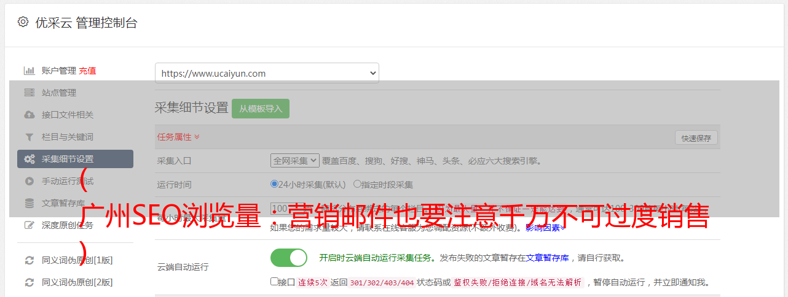The width and height of the screenshot is (788, 297).
Task: Select 采集细节设置 in the sidebar
Action: (75, 159)
